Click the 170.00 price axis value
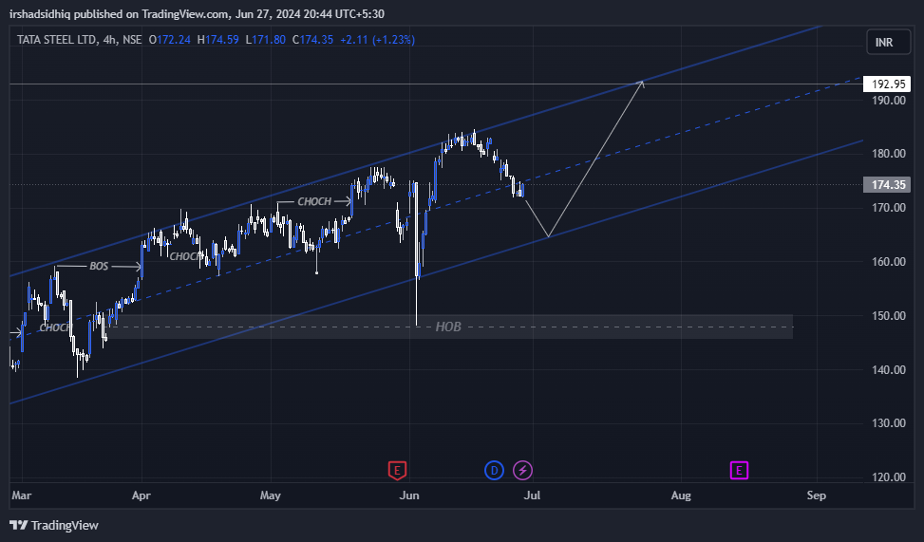 click(x=889, y=207)
